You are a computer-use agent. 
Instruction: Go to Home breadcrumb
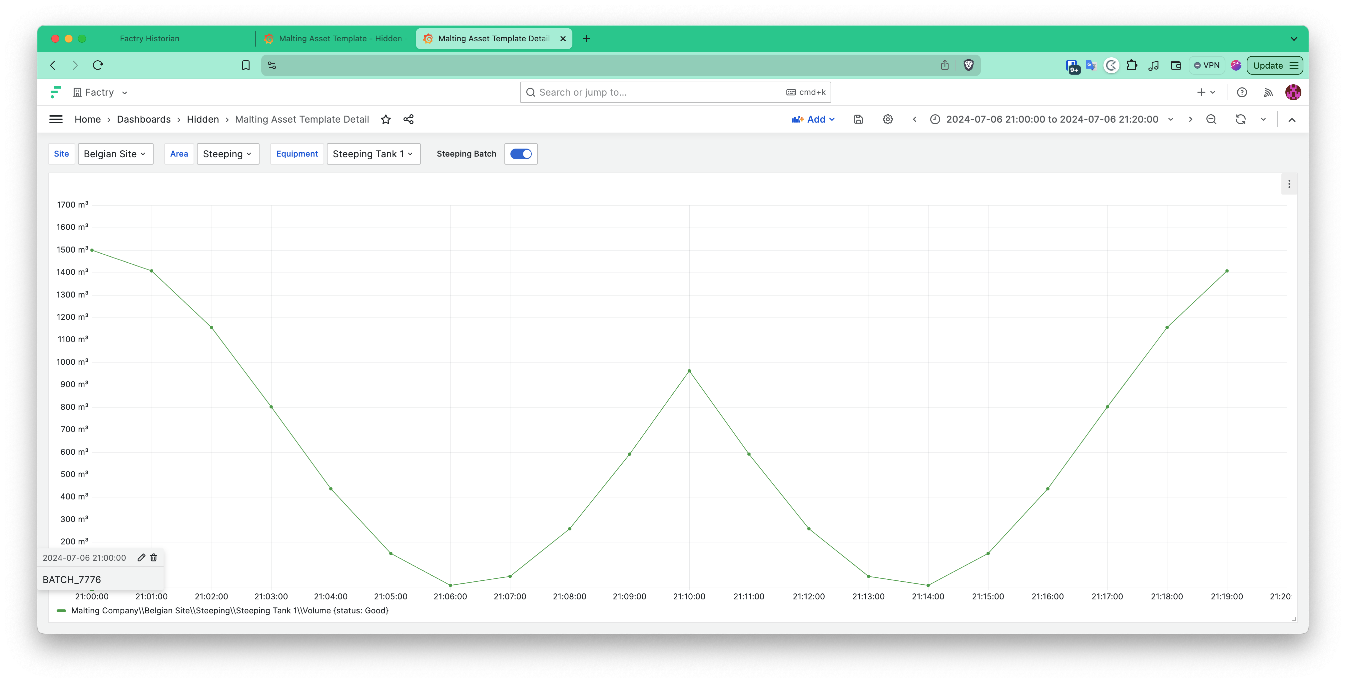pyautogui.click(x=88, y=120)
